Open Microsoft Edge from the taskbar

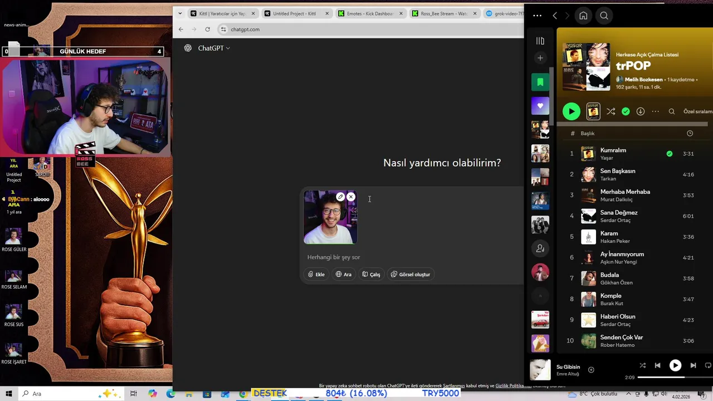pyautogui.click(x=170, y=394)
